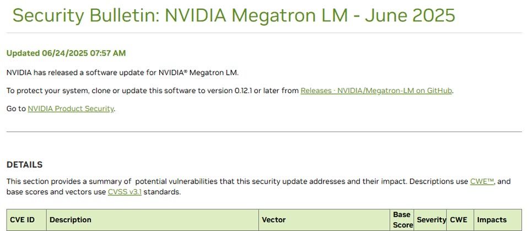529x231 pixels.
Task: Select the Updated 06/24/2025 timestamp text
Action: point(66,53)
